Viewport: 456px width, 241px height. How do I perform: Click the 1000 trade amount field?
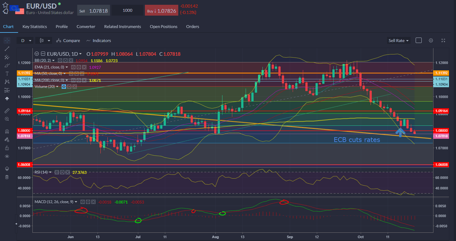tap(127, 11)
